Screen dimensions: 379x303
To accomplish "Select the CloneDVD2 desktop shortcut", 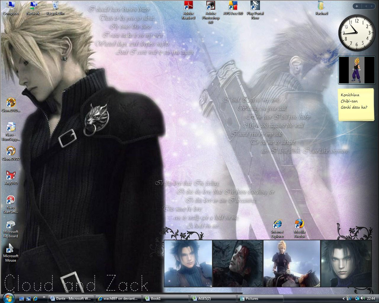I will pos(11,154).
